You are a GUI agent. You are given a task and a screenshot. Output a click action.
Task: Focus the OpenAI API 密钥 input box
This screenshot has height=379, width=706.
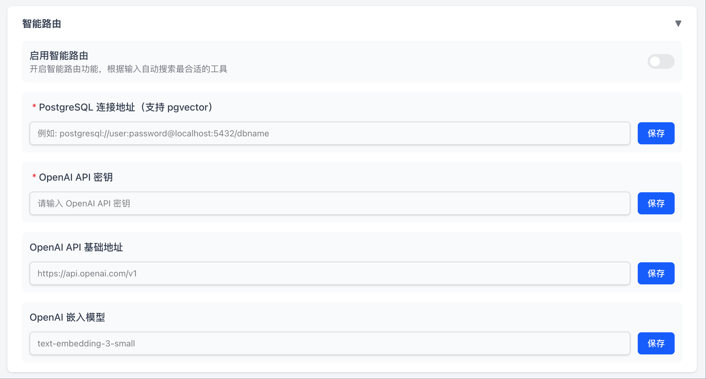(330, 203)
